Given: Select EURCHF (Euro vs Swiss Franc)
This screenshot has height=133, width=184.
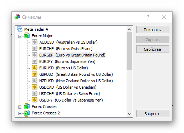Looking at the screenshot, I should tap(66, 49).
